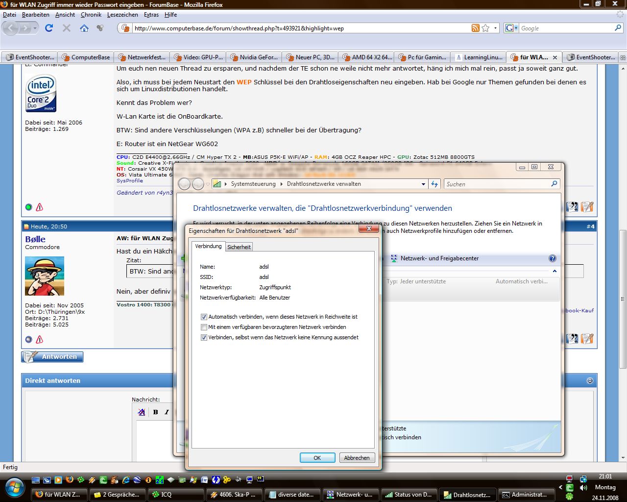
Task: Collapse the network list group chevron
Action: (x=555, y=271)
